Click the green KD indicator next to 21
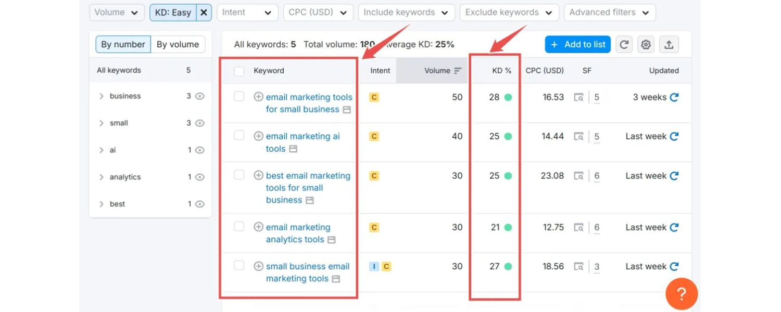781x312 pixels. click(x=508, y=227)
